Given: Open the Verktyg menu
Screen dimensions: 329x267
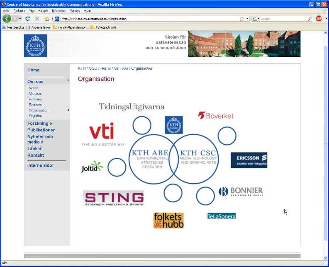Looking at the screenshot, I should [75, 11].
